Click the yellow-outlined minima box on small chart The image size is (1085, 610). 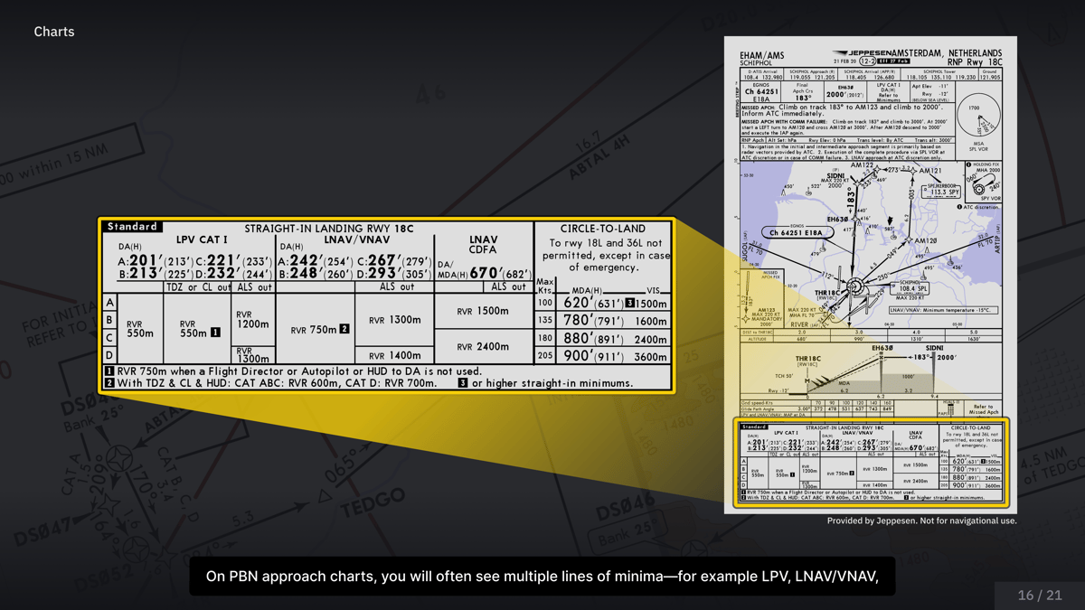pos(870,462)
